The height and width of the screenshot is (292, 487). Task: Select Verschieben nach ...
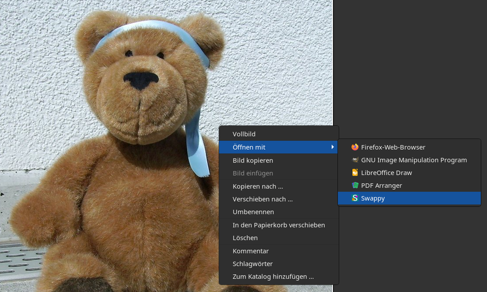[x=278, y=199]
